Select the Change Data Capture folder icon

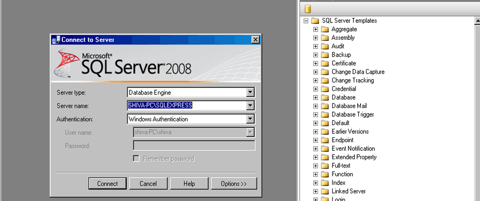pos(325,72)
